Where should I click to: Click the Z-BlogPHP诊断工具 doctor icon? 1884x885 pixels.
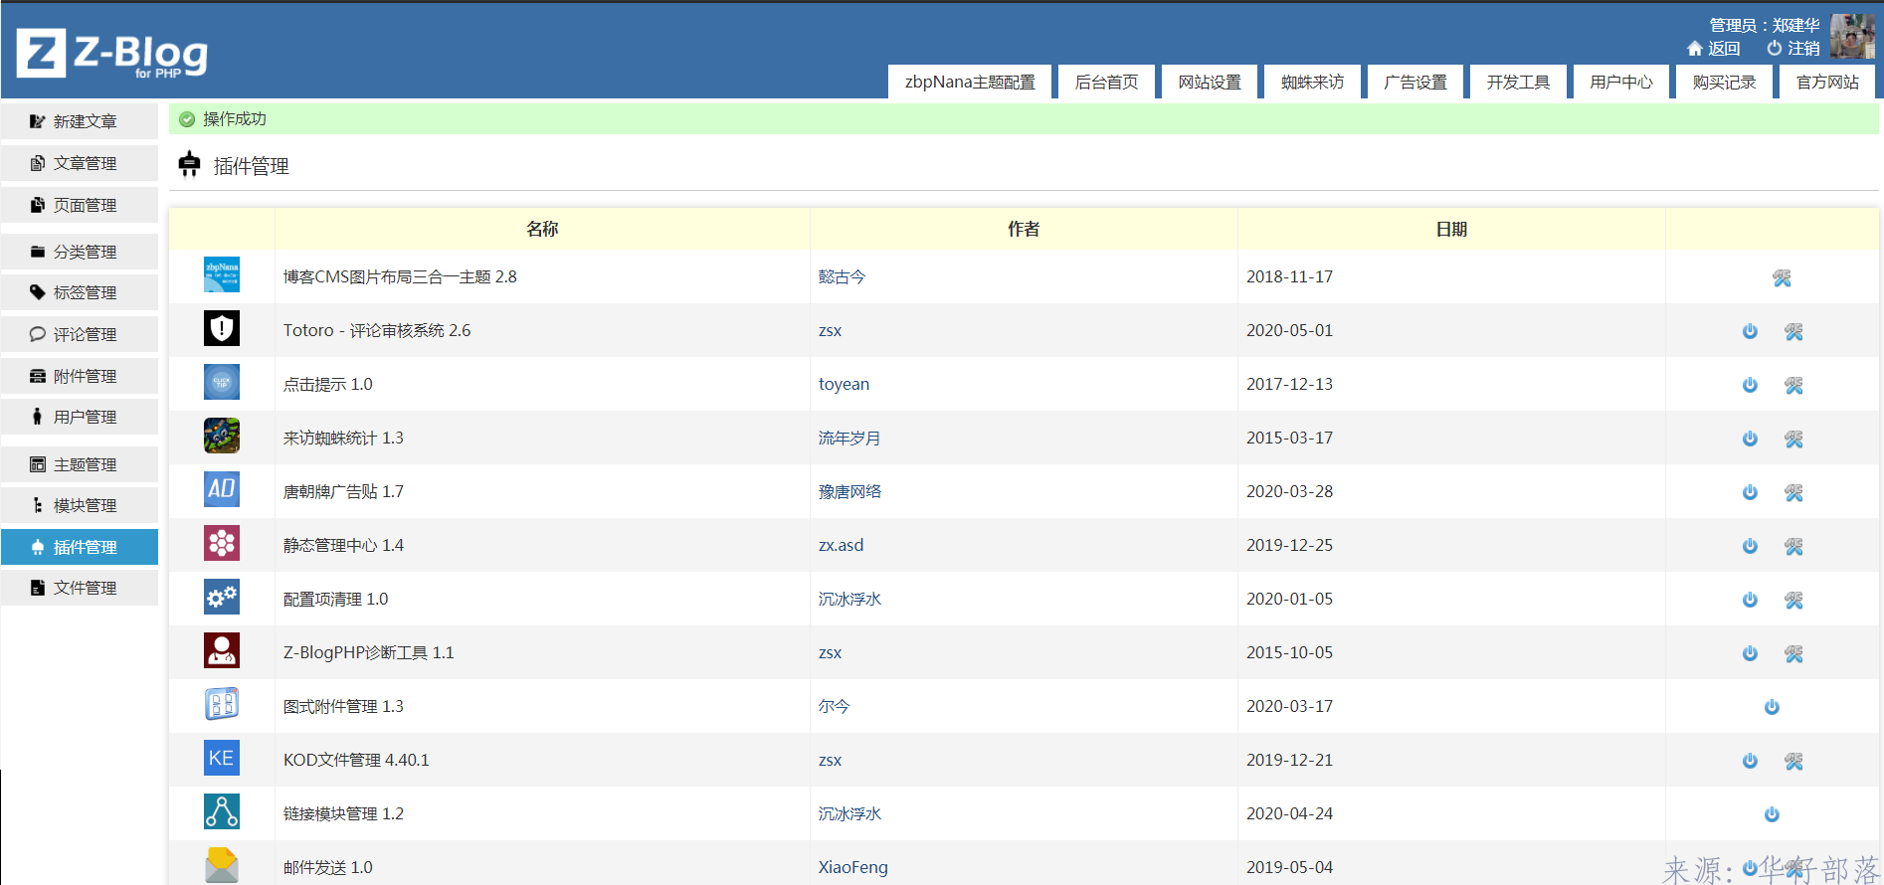tap(222, 650)
